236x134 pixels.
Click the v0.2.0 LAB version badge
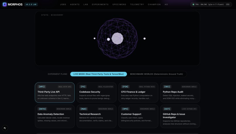coord(31,4)
